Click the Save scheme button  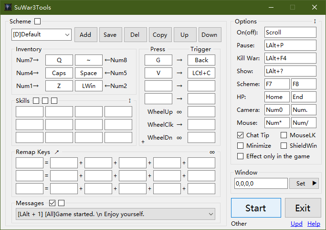110,34
